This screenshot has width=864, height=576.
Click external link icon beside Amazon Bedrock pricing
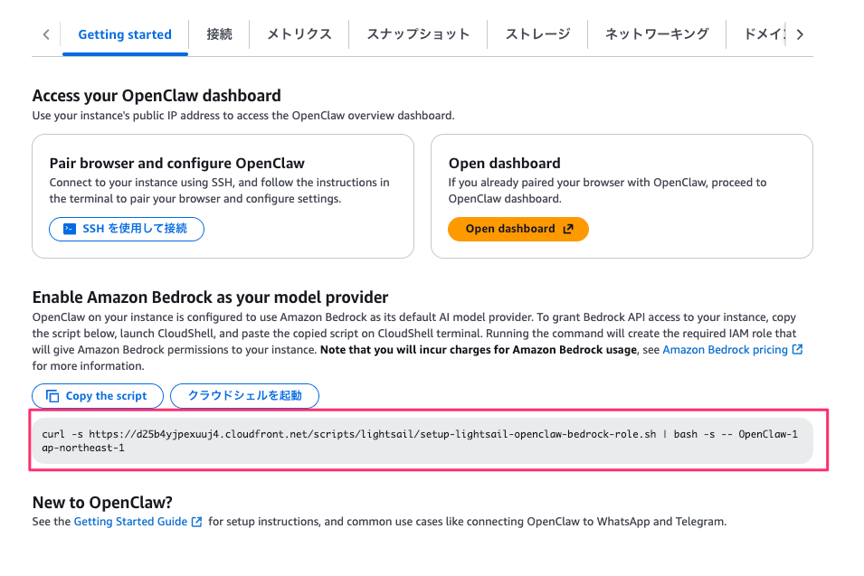click(798, 349)
